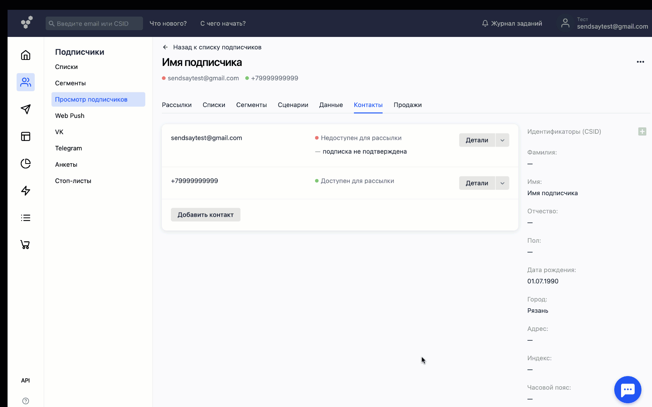Open the account menu sendsaytest@gmail.com
Viewport: 652px width, 407px height.
click(604, 23)
